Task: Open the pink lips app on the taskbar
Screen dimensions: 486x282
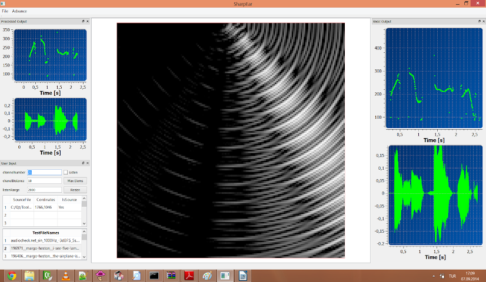Action: 100,276
